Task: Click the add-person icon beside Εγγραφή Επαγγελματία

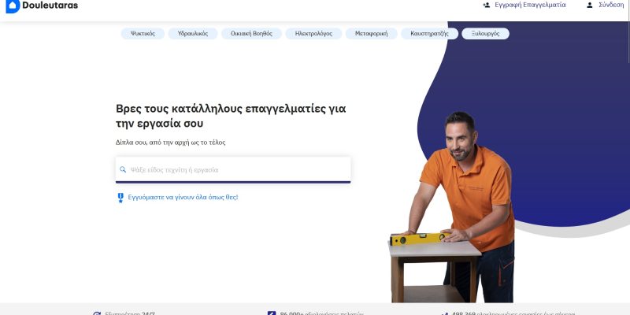Action: click(486, 6)
